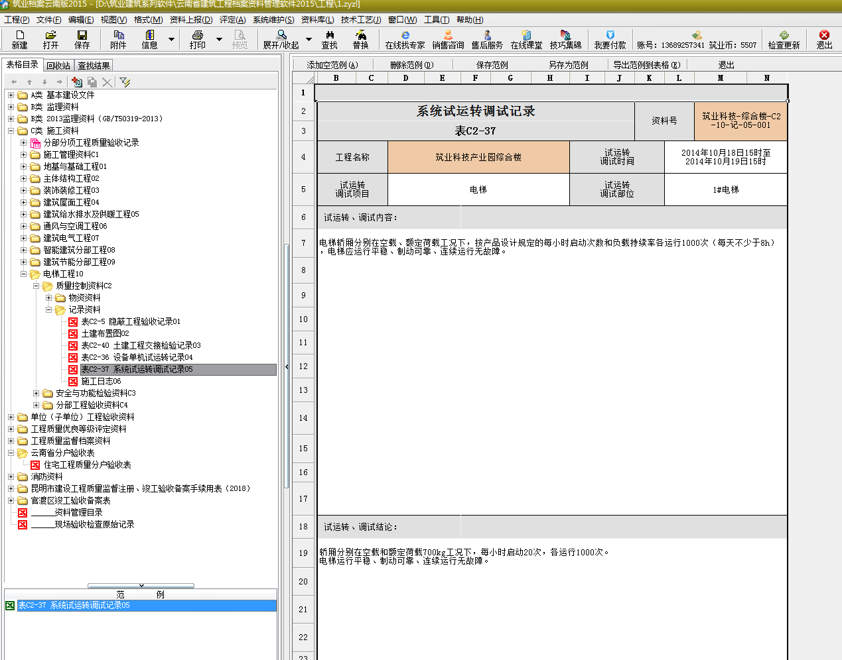Collapse 质量控制资料C2 node

click(x=36, y=286)
